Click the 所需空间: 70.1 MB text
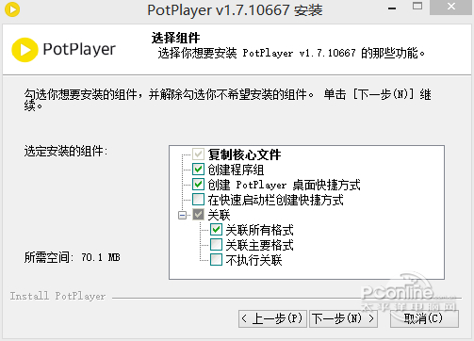Screen dimensions: 474x341 (x=73, y=257)
